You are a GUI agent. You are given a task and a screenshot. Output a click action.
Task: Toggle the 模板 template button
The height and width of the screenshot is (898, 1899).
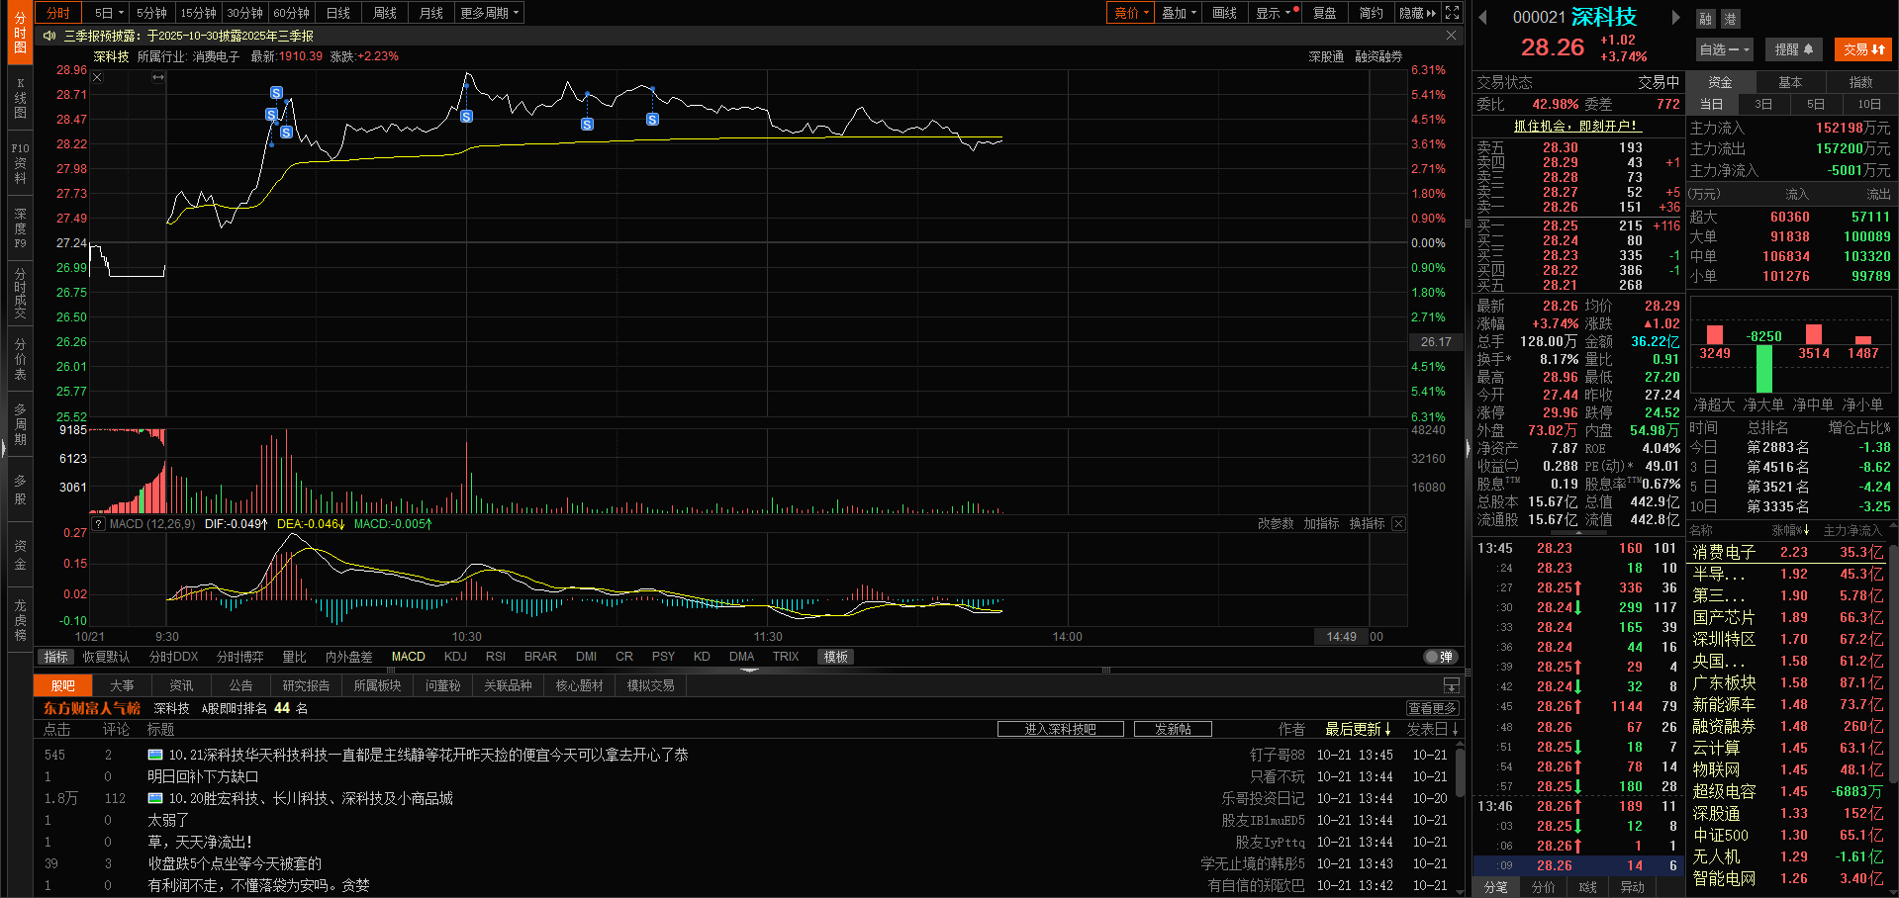[836, 657]
